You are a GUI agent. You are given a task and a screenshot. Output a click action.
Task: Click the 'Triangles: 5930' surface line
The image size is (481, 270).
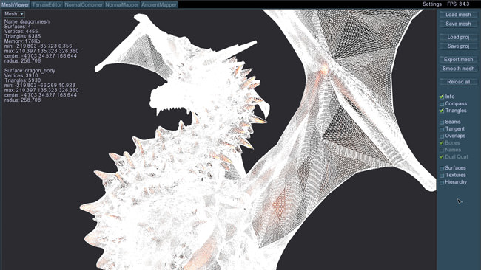click(x=22, y=80)
